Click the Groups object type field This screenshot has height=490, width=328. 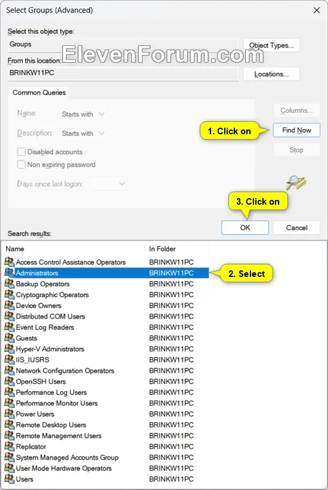(x=123, y=45)
